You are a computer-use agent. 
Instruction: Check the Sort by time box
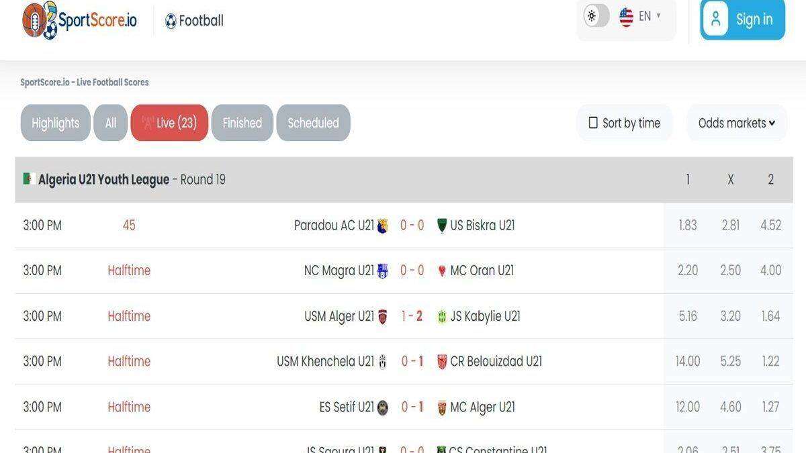pyautogui.click(x=593, y=123)
